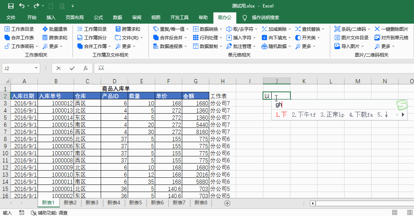Click 图片文件目录 tool
This screenshot has width=414, height=216.
click(x=351, y=37)
